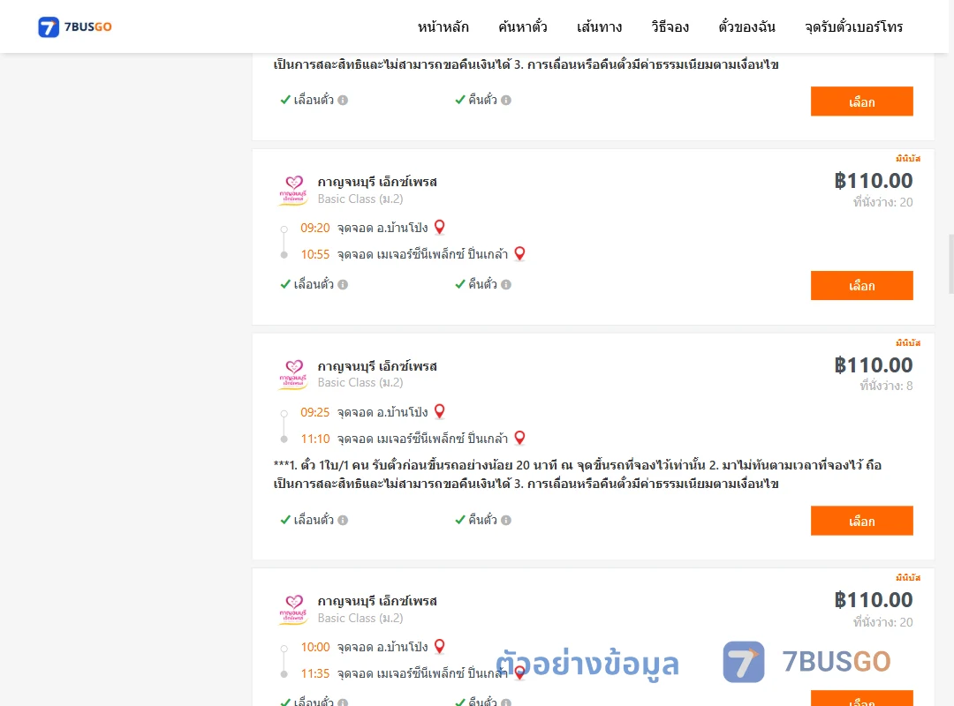Click operator logo of the 10:00 trip

pyautogui.click(x=293, y=609)
